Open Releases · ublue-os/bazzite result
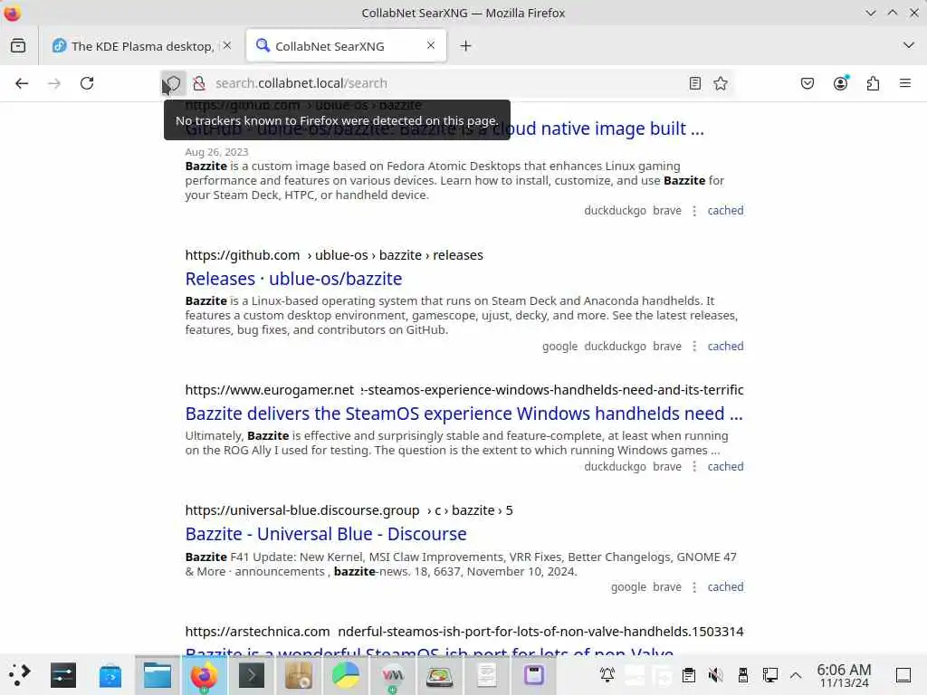927x695 pixels. [x=293, y=279]
